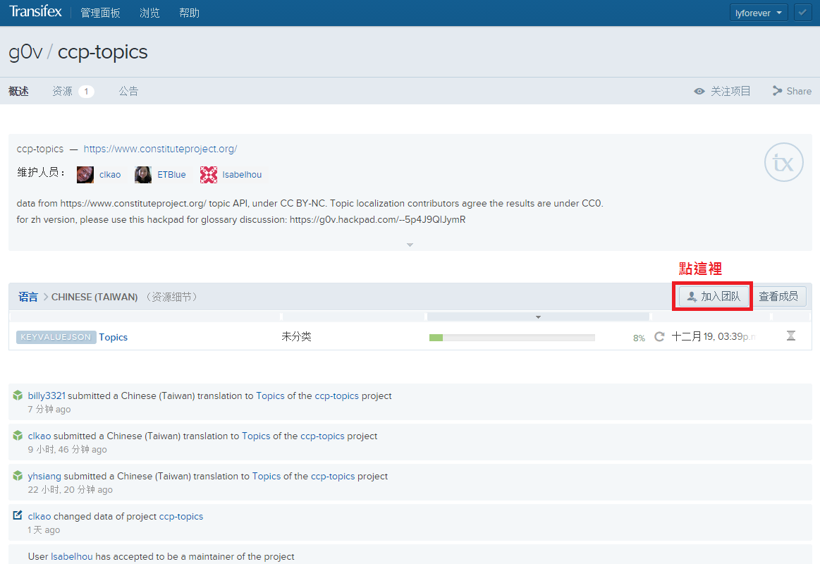Viewport: 820px width, 564px height.
Task: Click clkao's maintainer avatar
Action: tap(85, 175)
